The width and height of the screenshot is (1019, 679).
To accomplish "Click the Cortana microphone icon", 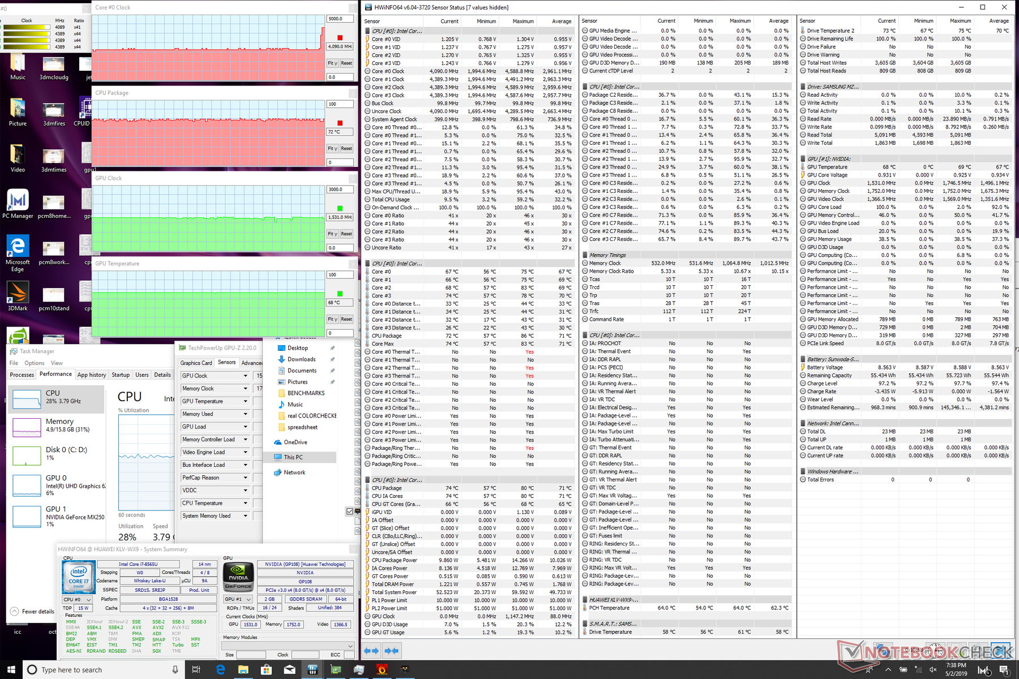I will pos(175,669).
